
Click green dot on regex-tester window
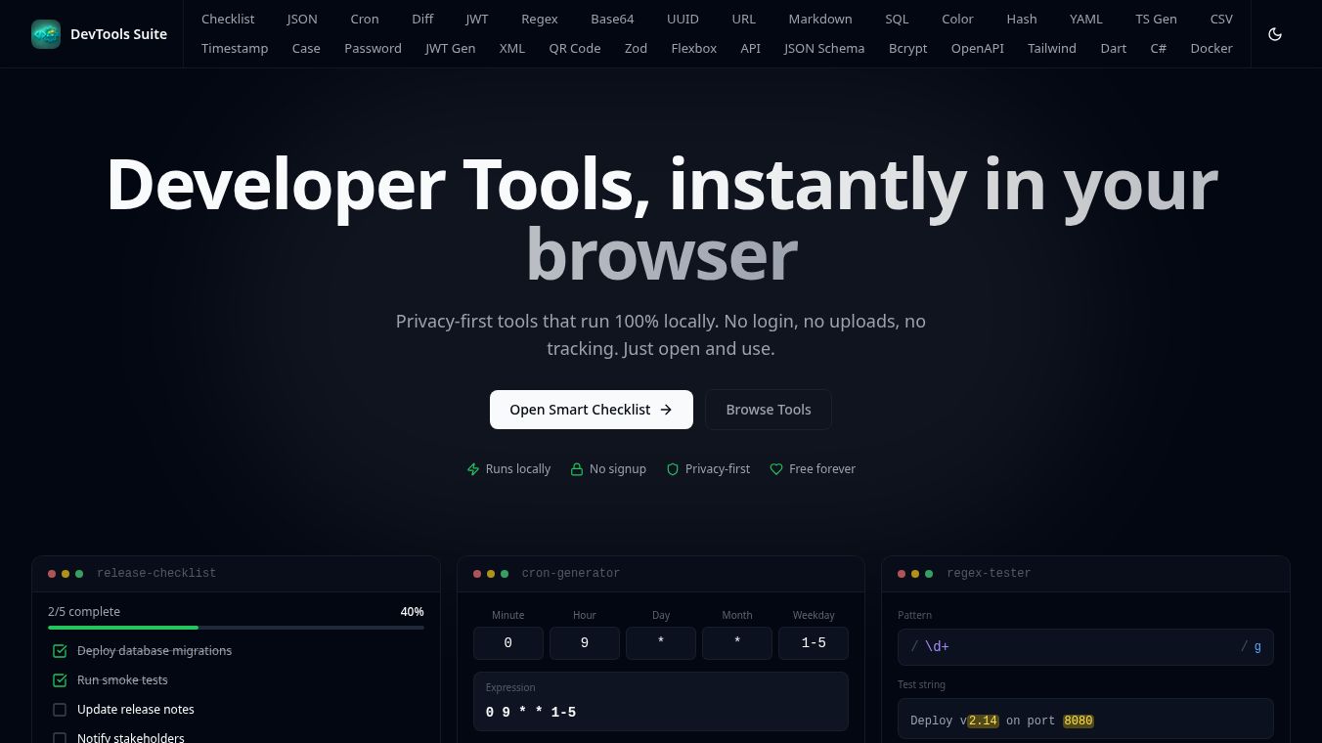coord(929,574)
